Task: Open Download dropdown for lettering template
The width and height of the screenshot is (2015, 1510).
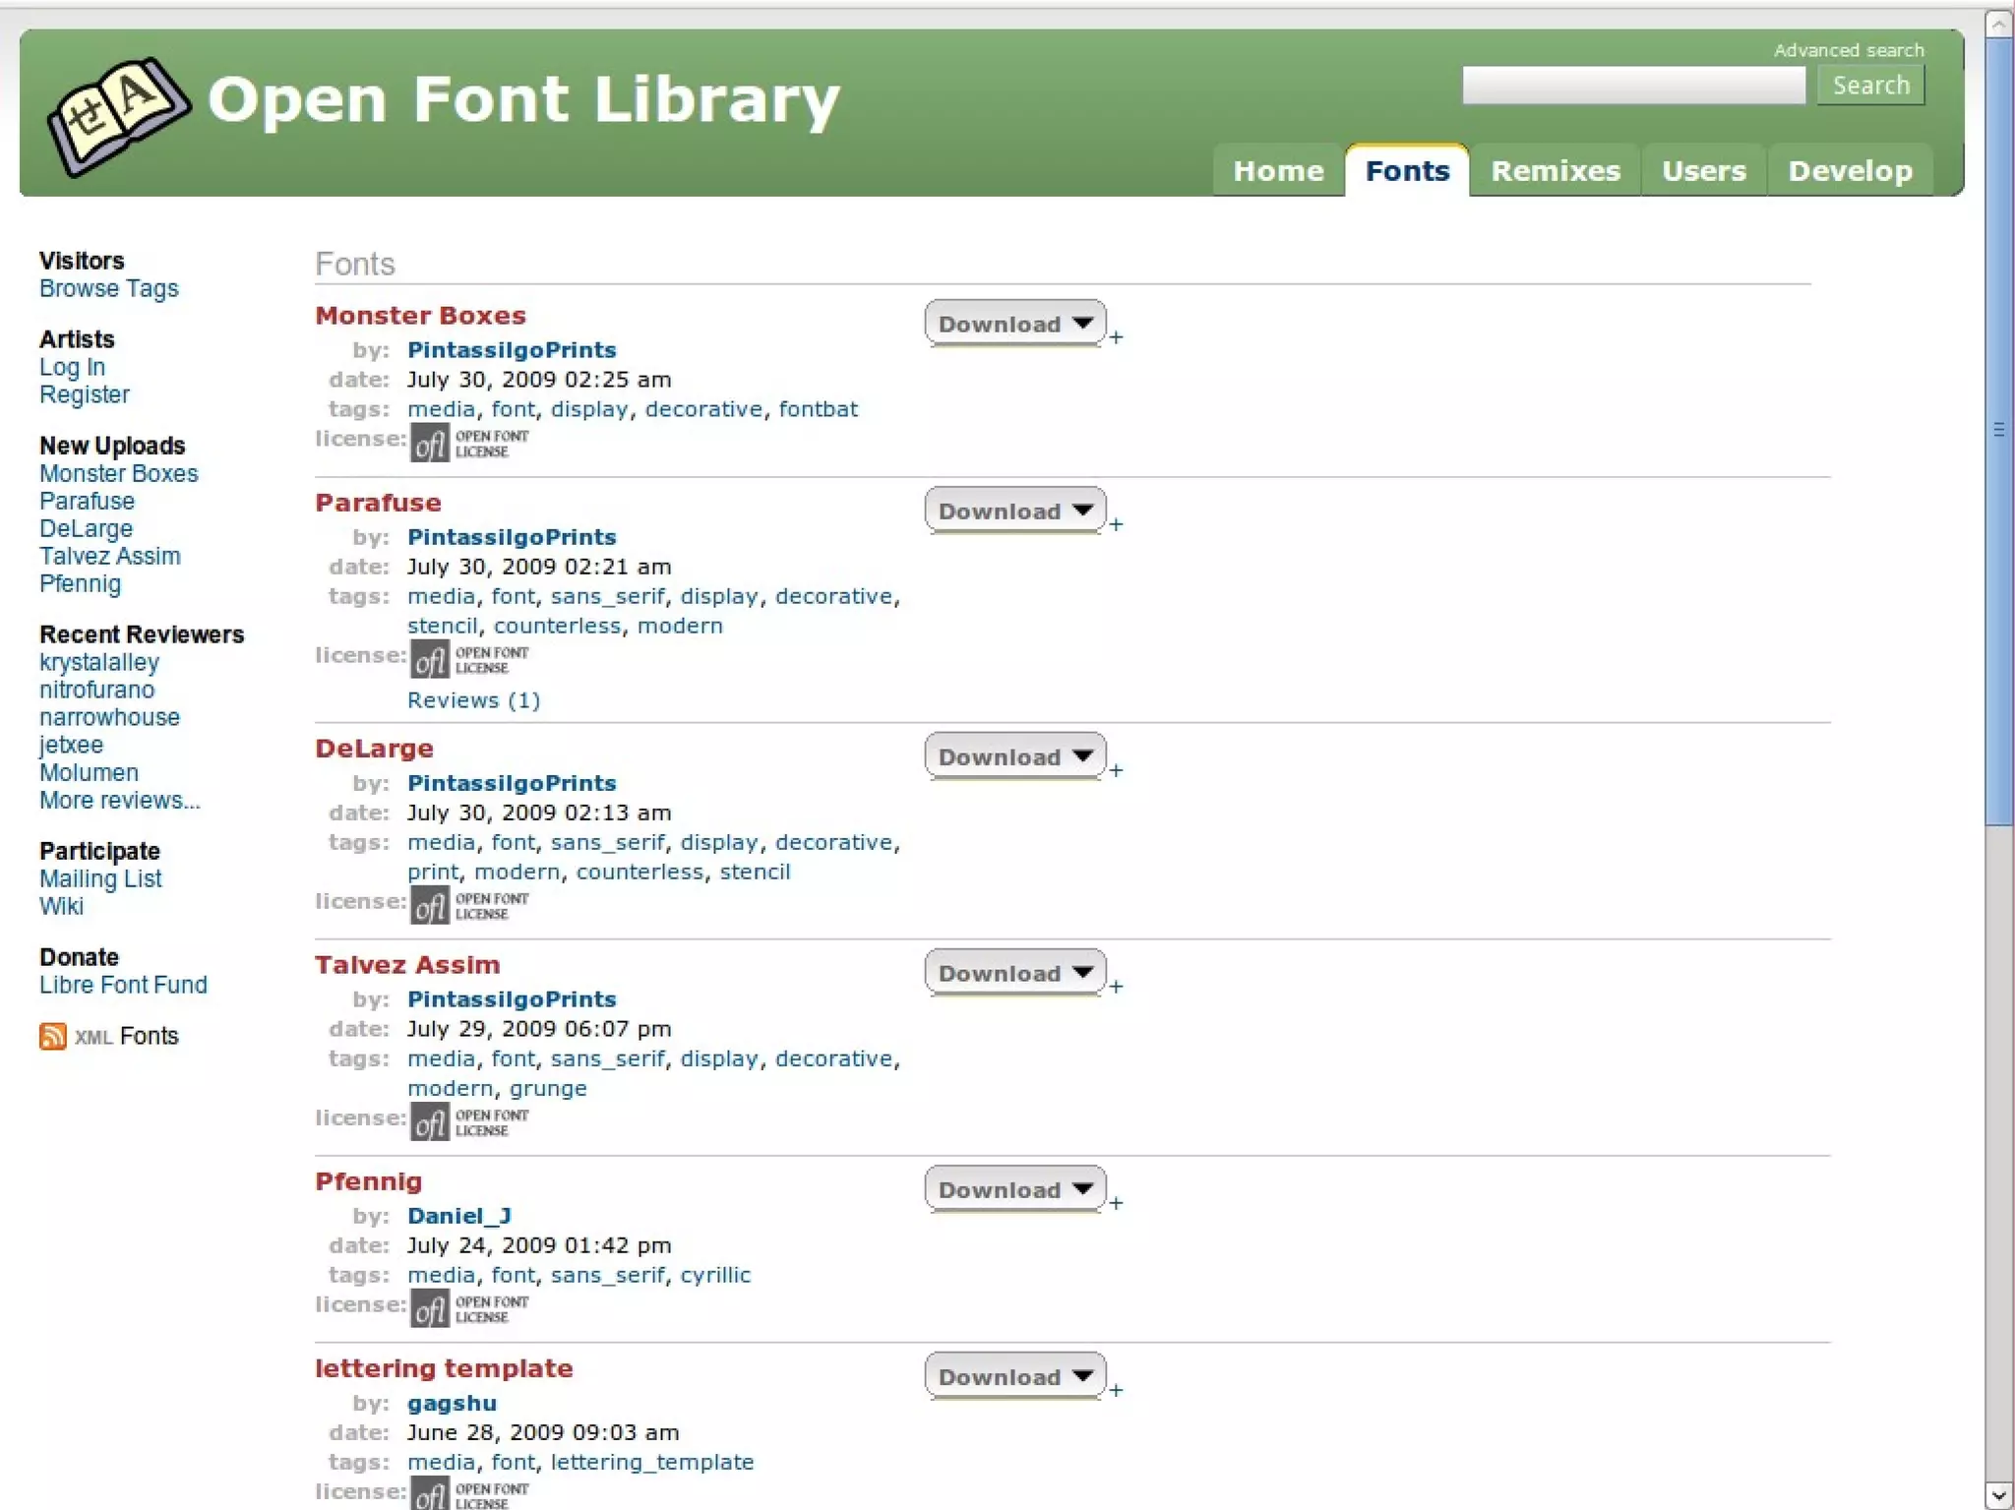Action: (1014, 1376)
